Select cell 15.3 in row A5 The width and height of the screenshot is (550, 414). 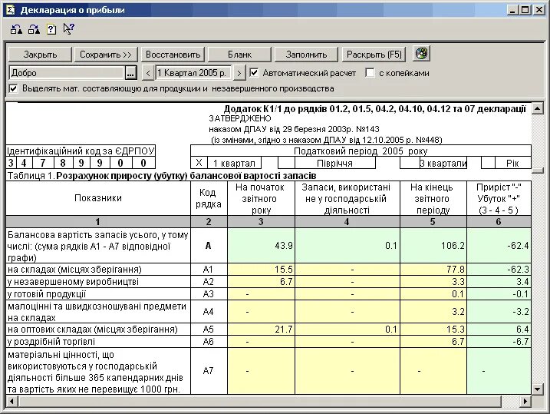coord(433,330)
